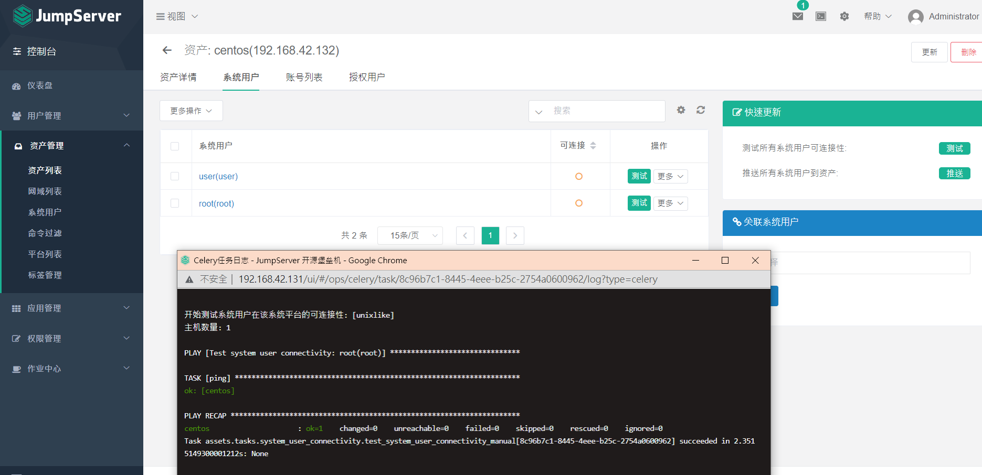Open 标签管理 in sidebar

coord(45,275)
